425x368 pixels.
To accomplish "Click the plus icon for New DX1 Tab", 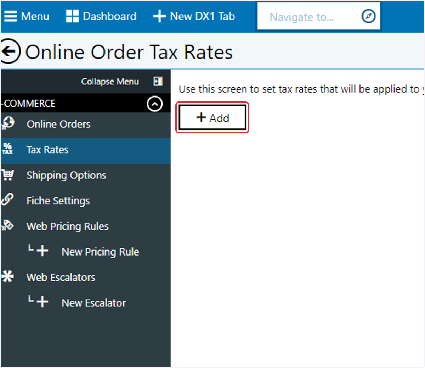I will tap(159, 16).
